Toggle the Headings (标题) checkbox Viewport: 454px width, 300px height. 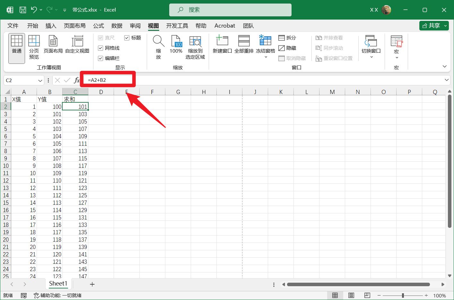click(127, 38)
